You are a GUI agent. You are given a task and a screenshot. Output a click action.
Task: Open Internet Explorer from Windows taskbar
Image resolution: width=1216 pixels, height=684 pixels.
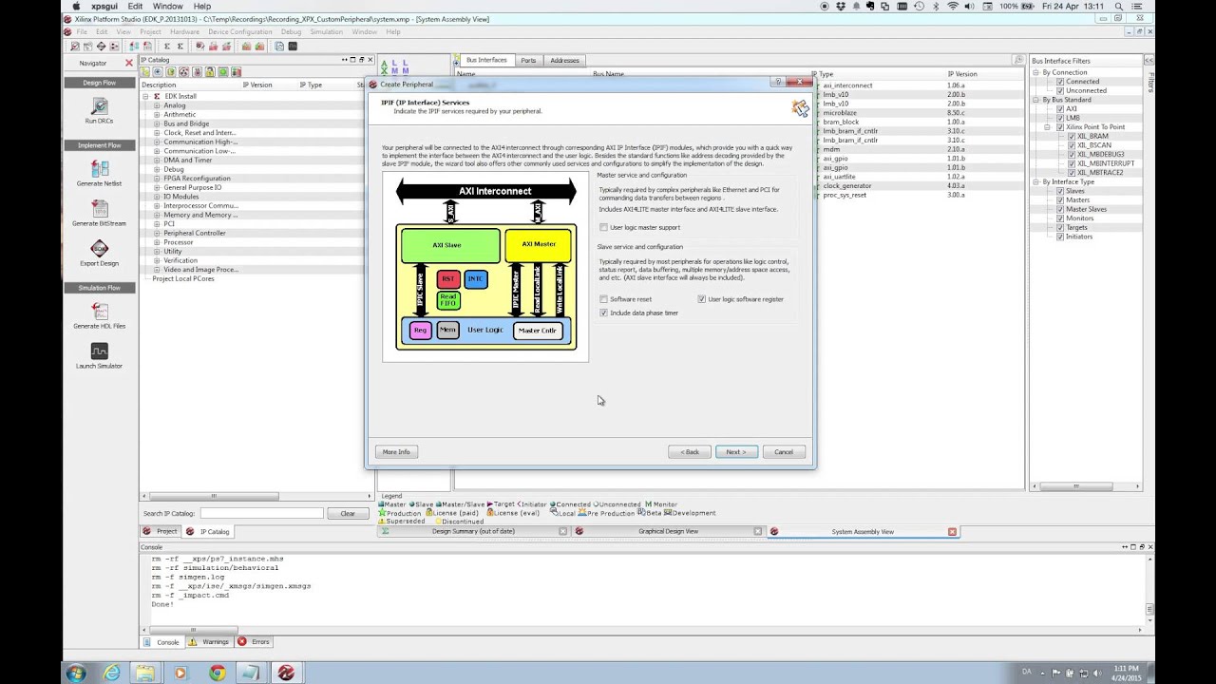(111, 673)
